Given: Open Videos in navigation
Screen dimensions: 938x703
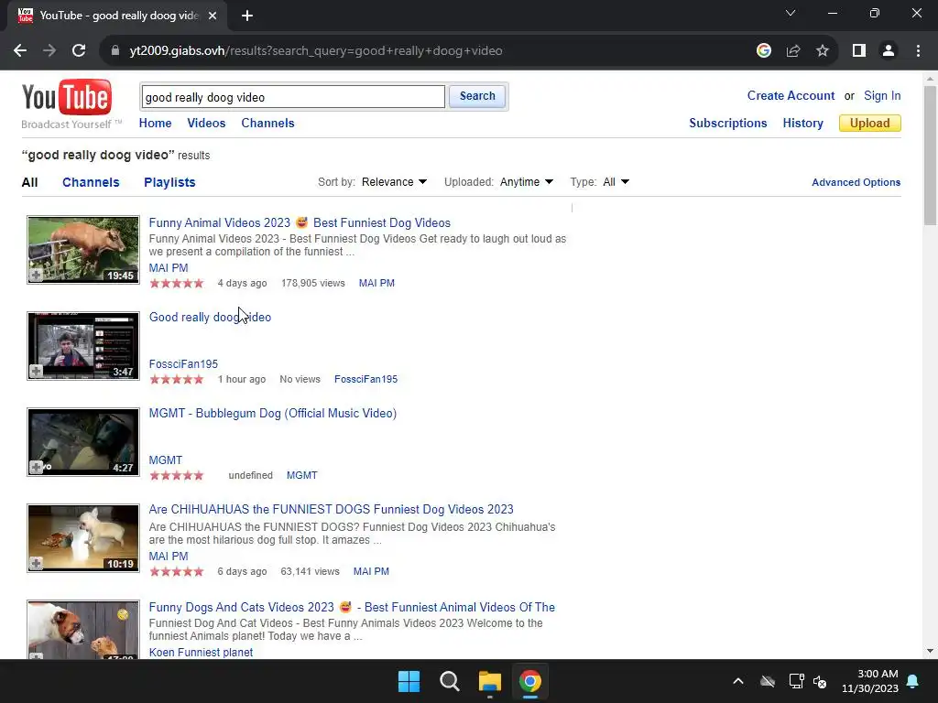Looking at the screenshot, I should click(206, 124).
